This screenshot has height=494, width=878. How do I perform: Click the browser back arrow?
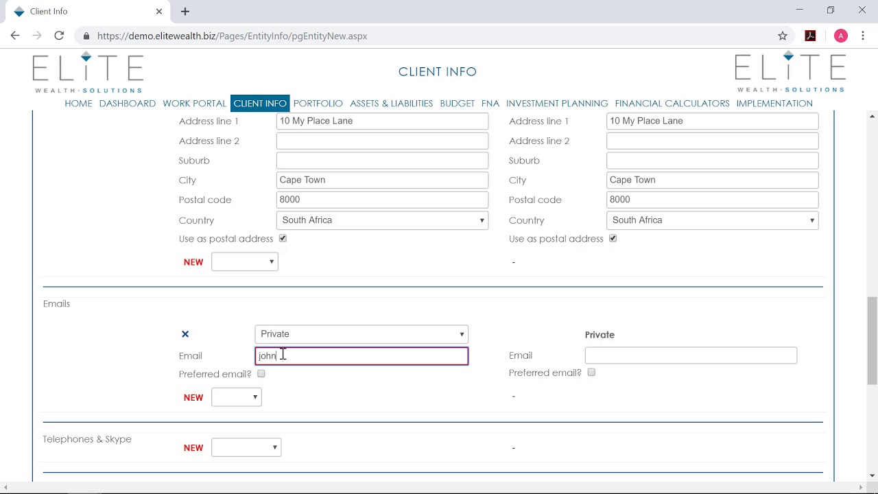(15, 36)
